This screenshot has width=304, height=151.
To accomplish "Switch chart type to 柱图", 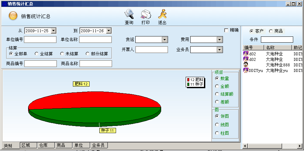I will tap(217, 133).
